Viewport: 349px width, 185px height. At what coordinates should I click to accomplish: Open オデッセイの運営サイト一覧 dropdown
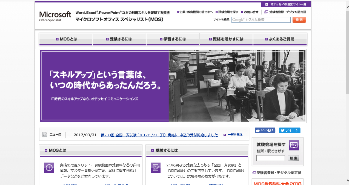[286, 4]
